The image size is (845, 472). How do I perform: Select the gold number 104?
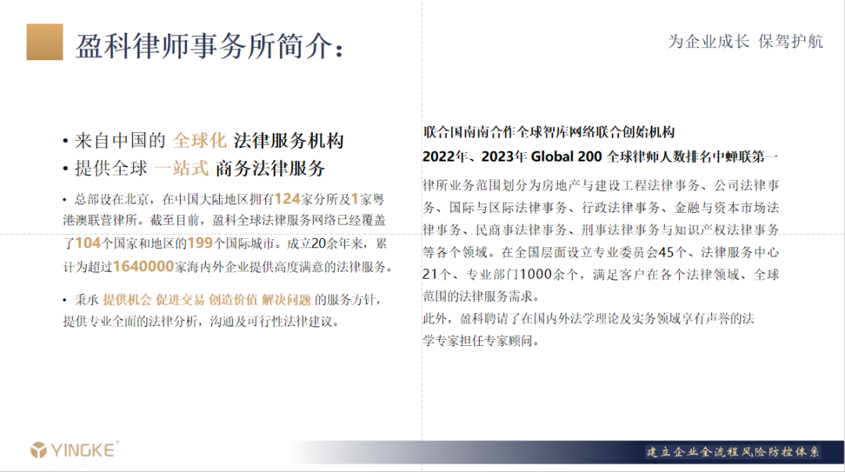[88, 243]
